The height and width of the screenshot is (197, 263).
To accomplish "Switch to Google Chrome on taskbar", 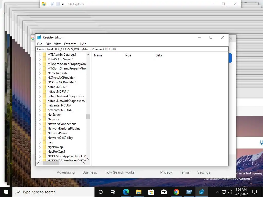I will coord(176,192).
